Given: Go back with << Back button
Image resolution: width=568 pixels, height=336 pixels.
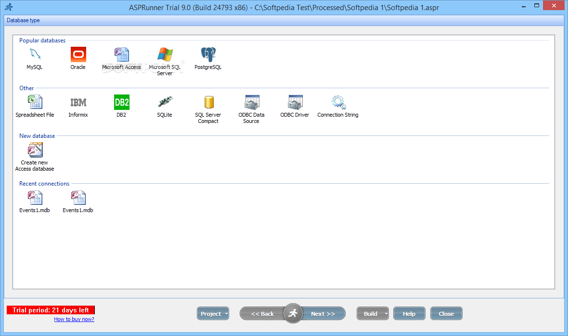Looking at the screenshot, I should coord(262,313).
